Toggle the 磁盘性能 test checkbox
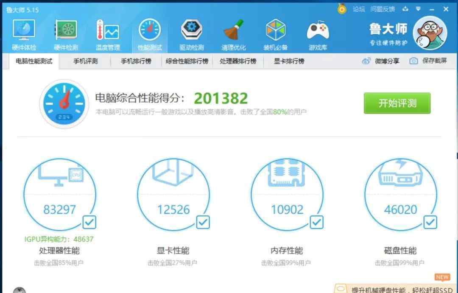 [430, 222]
